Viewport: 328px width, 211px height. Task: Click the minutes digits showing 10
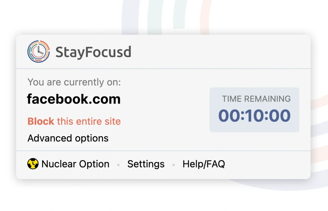pyautogui.click(x=255, y=116)
